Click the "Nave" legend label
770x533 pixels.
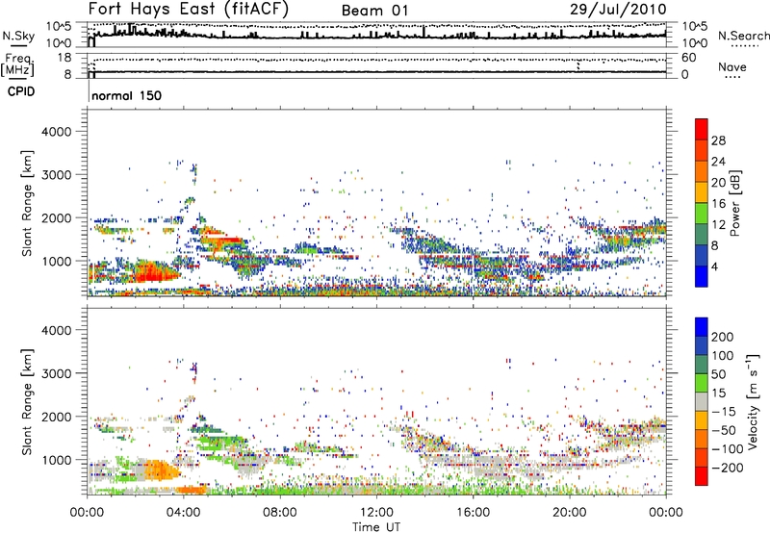[732, 67]
